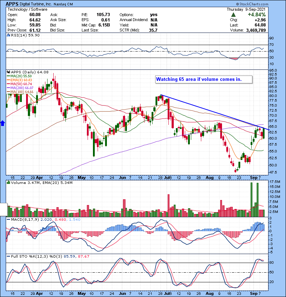Click the 'Watching 65 area' annotation box

204,79
